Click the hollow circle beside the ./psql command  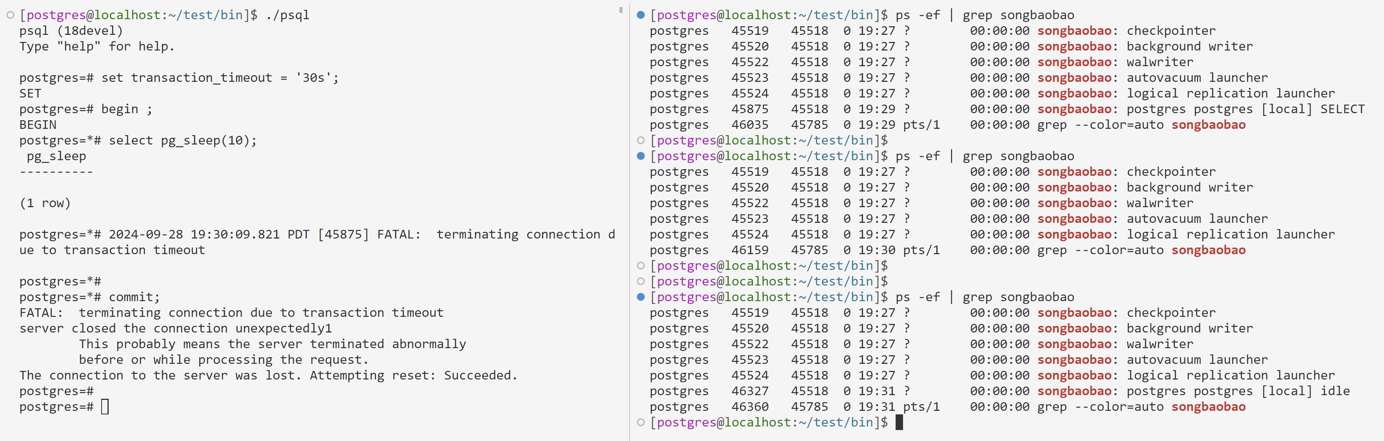pyautogui.click(x=10, y=15)
